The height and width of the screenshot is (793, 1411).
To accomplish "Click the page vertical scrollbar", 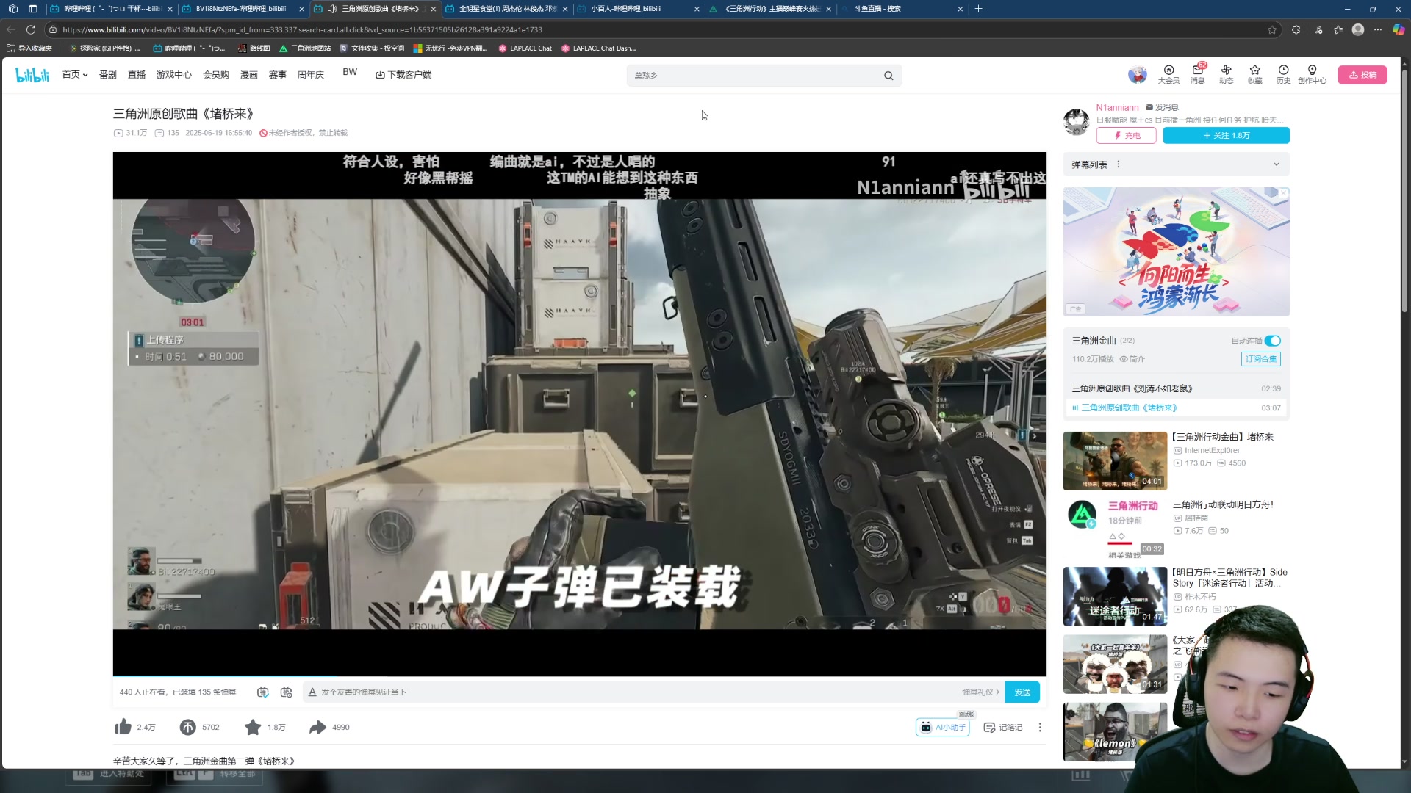I will click(x=1404, y=191).
